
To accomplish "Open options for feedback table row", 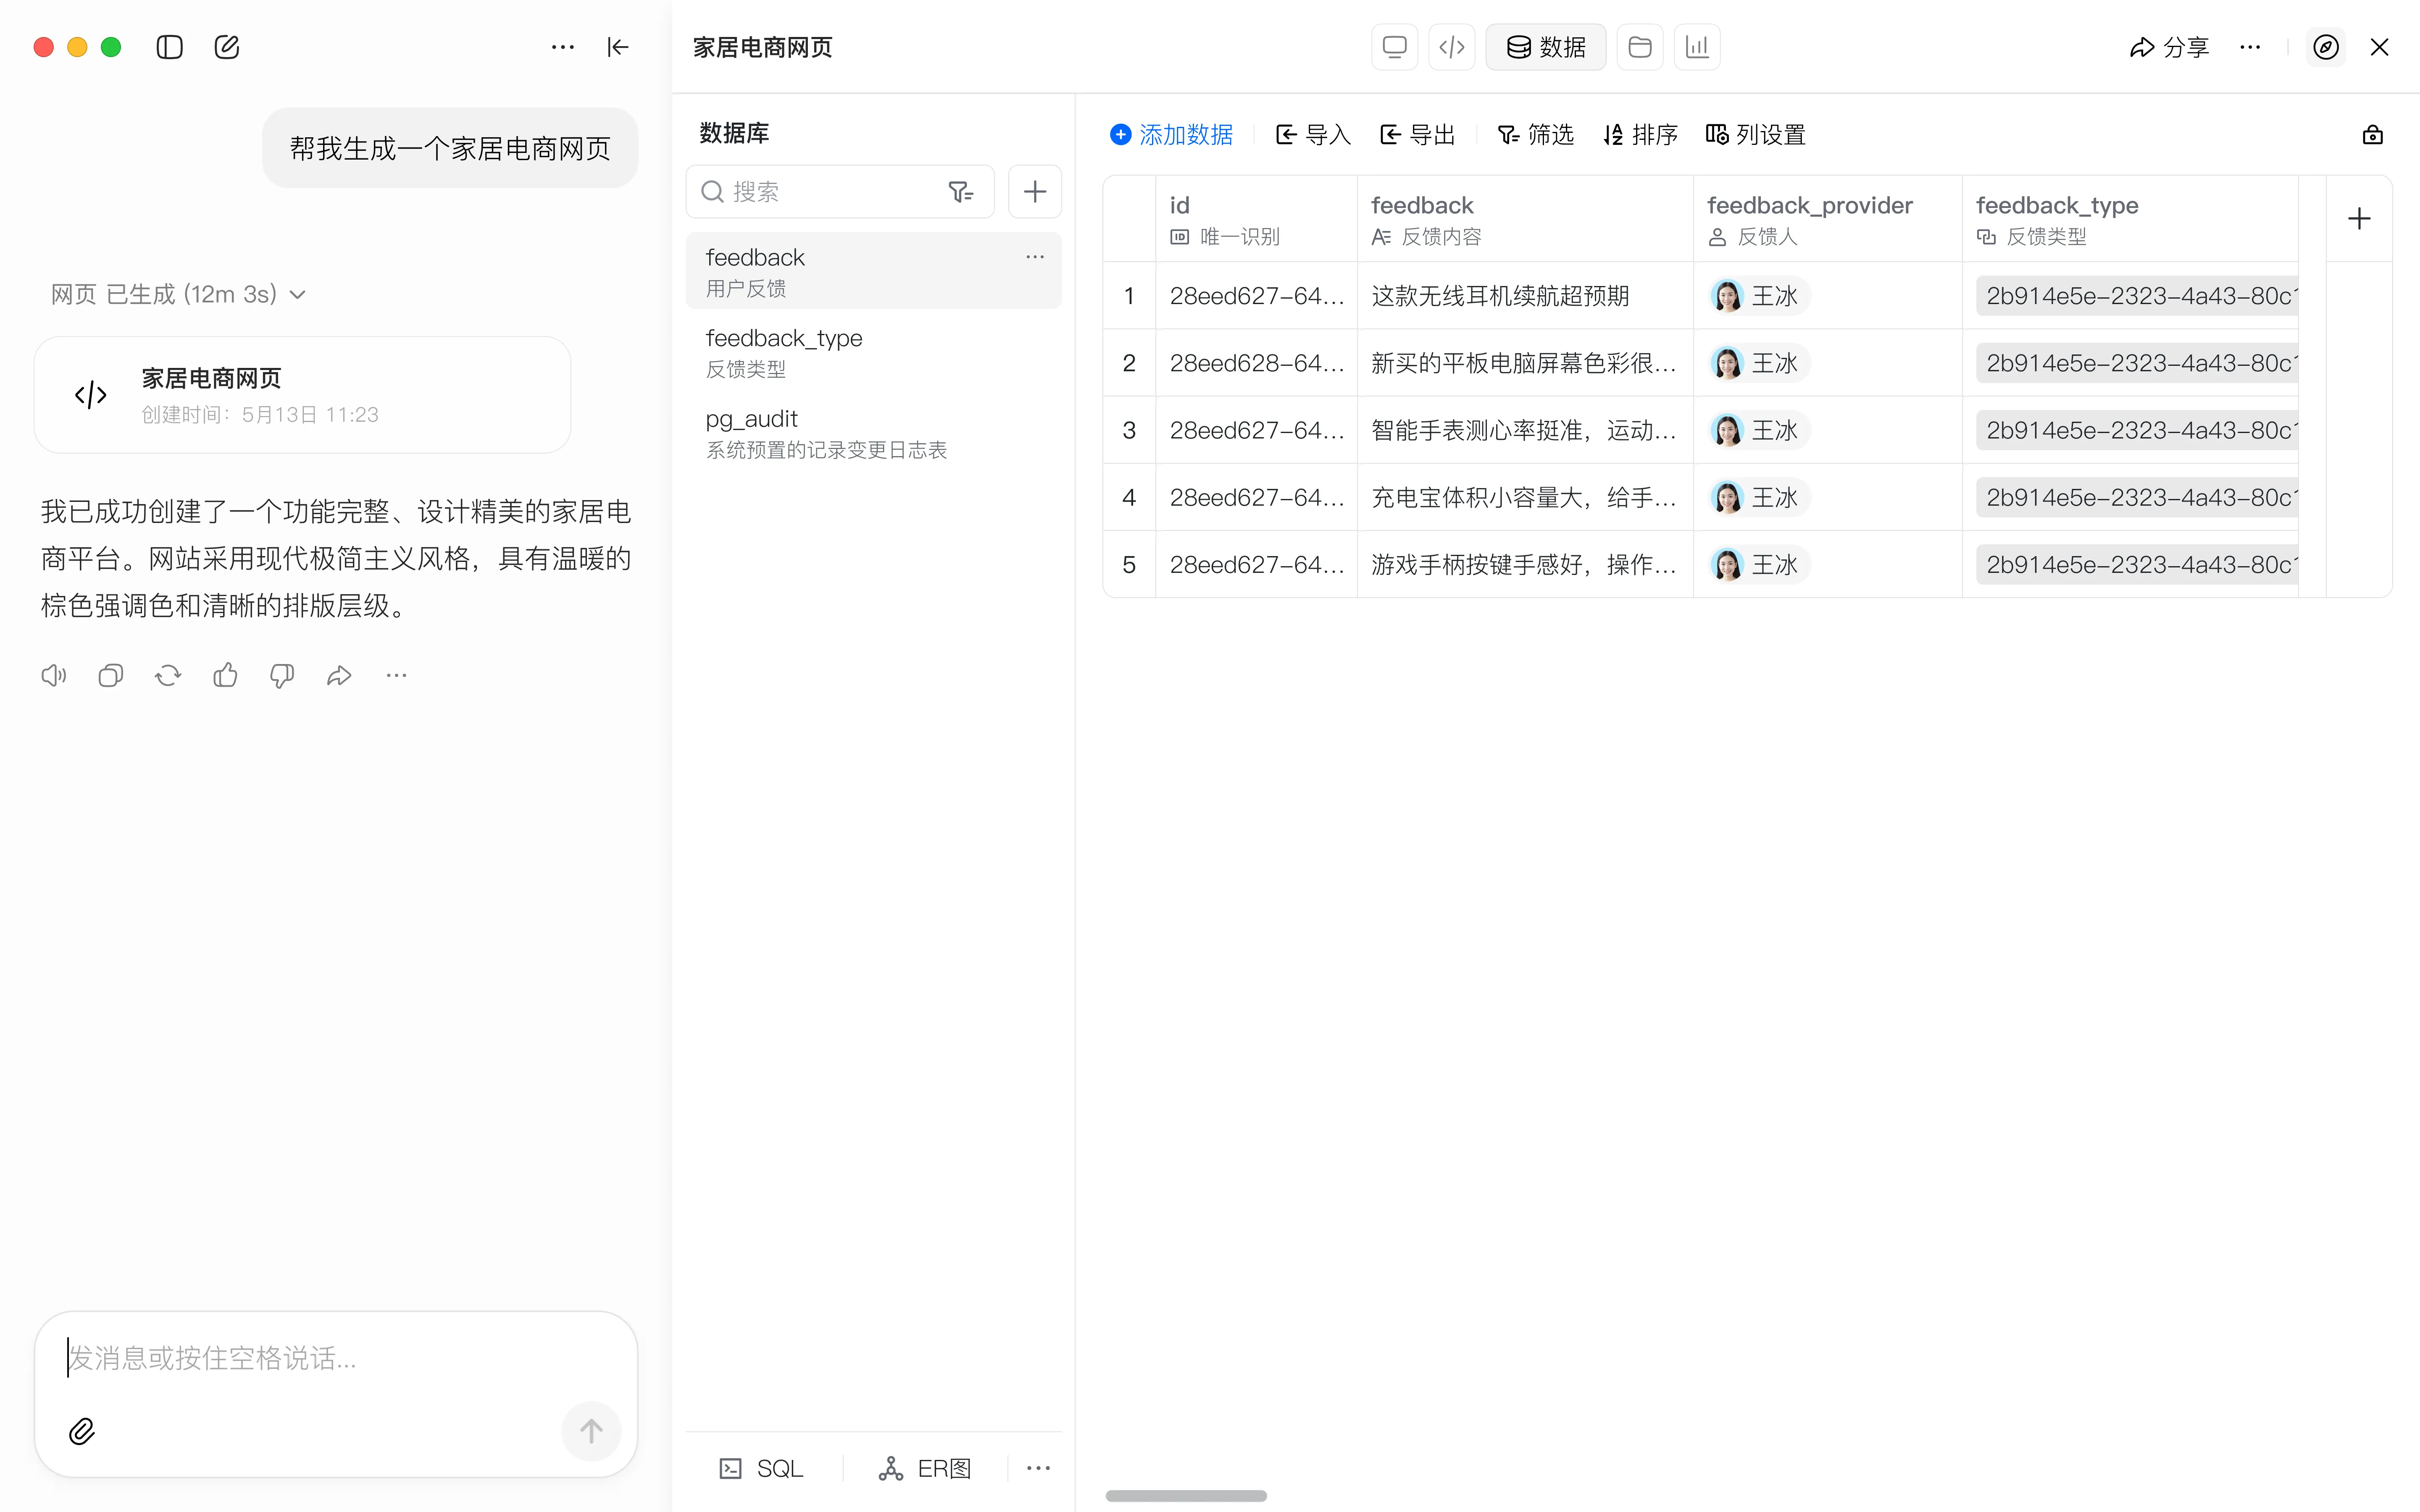I will pyautogui.click(x=1035, y=257).
